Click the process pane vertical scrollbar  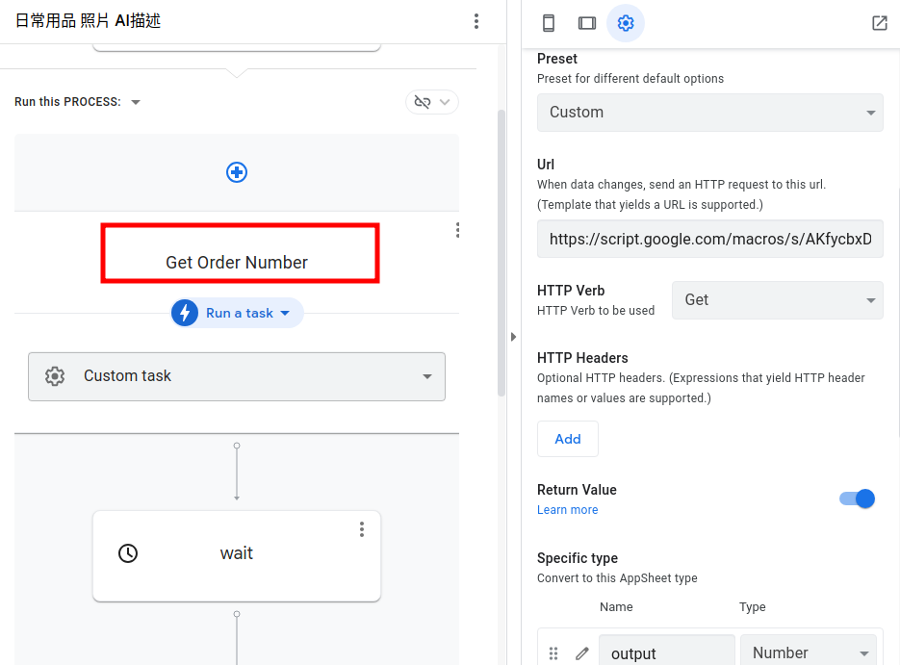pyautogui.click(x=501, y=252)
